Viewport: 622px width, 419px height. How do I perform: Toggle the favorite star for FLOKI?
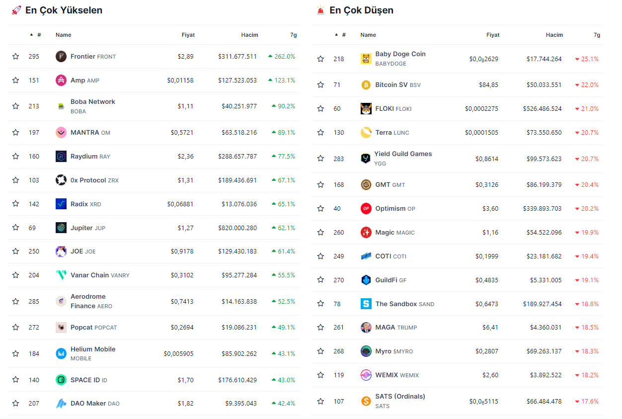320,109
